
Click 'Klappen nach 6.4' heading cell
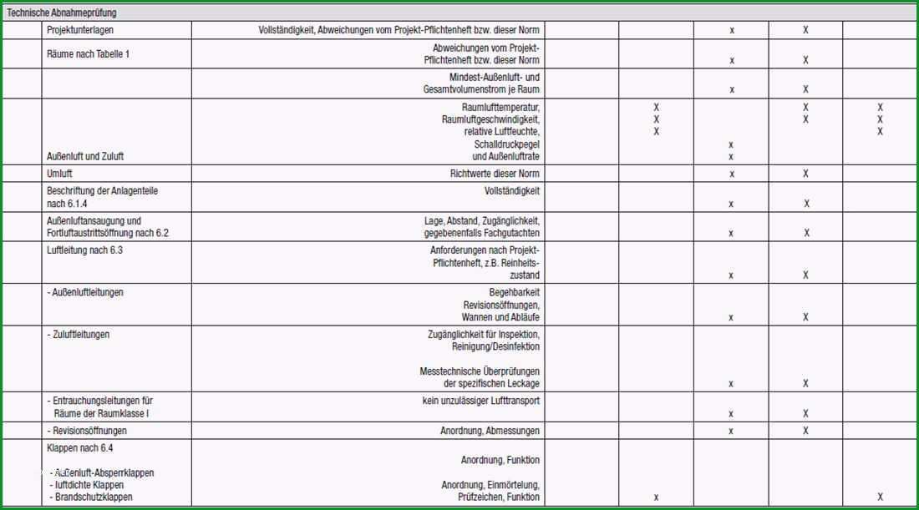(x=79, y=448)
